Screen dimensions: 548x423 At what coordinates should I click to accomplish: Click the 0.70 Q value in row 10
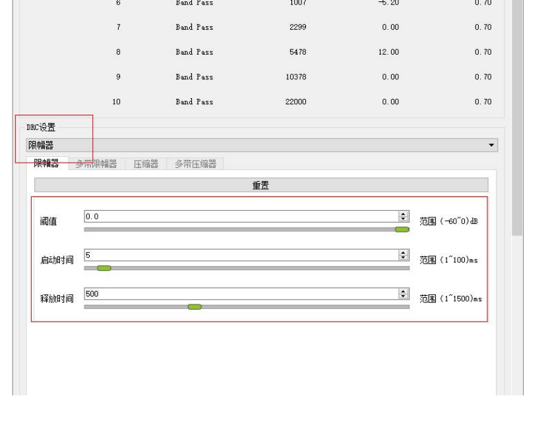coord(483,101)
